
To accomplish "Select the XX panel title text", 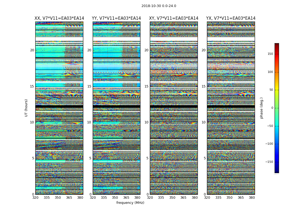I will point(59,18).
